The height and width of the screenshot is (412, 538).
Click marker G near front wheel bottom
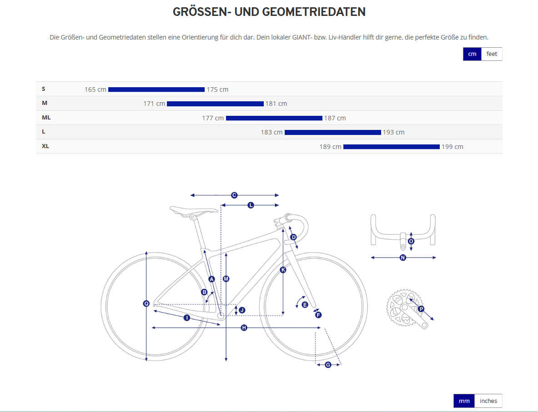click(328, 365)
